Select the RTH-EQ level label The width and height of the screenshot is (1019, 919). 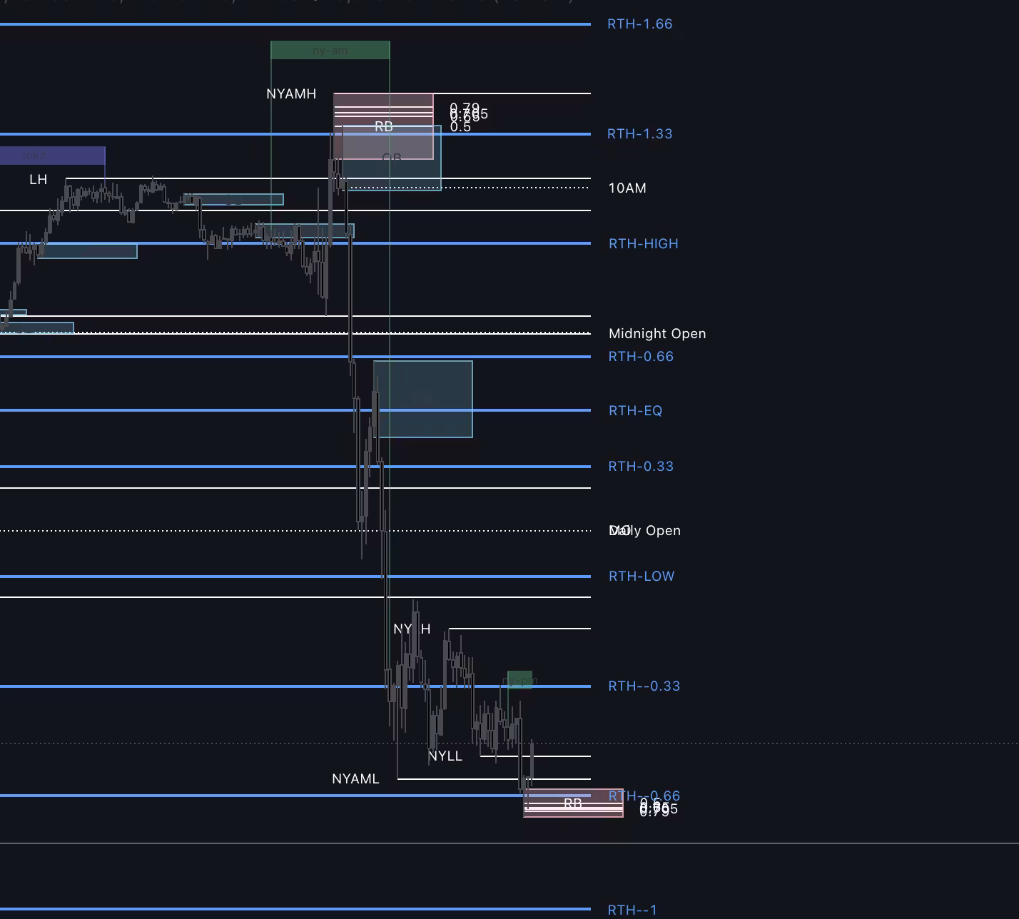click(x=635, y=411)
